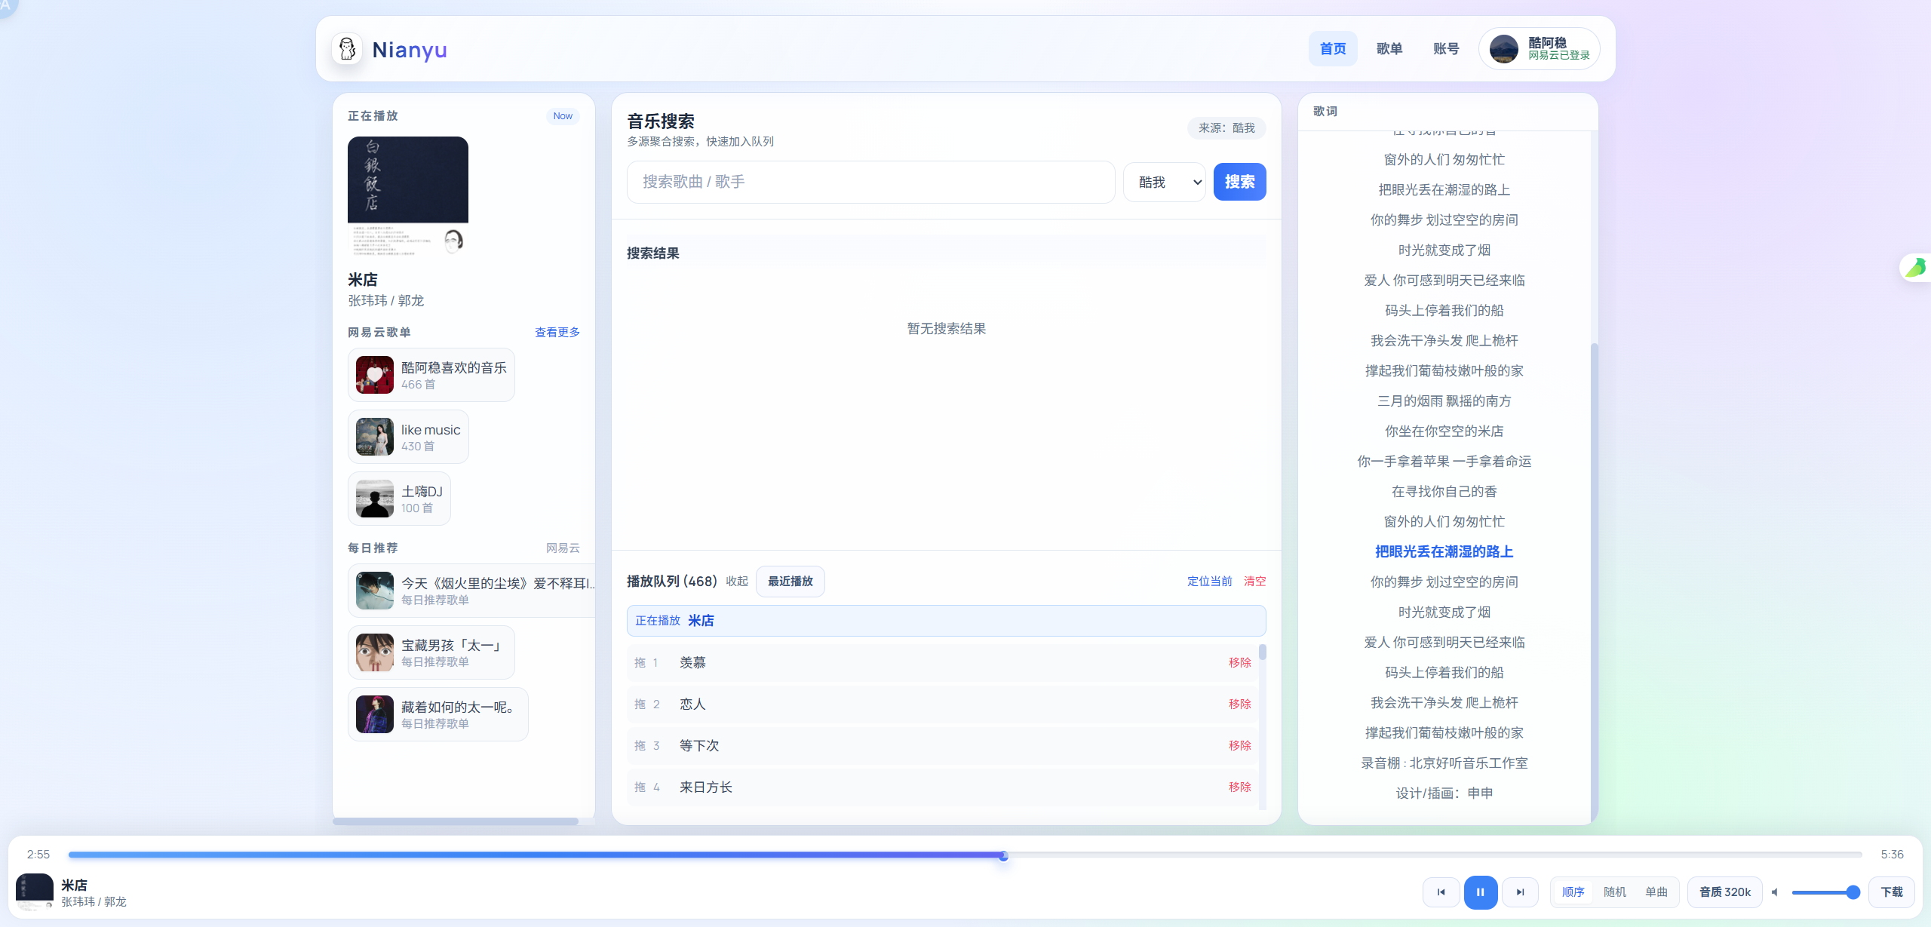Open the 米店 album cover art
This screenshot has width=1931, height=927.
click(407, 196)
